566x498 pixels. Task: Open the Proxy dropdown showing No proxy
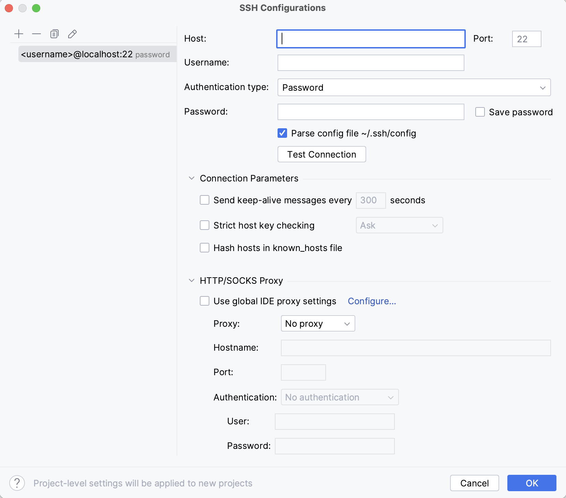pyautogui.click(x=318, y=323)
